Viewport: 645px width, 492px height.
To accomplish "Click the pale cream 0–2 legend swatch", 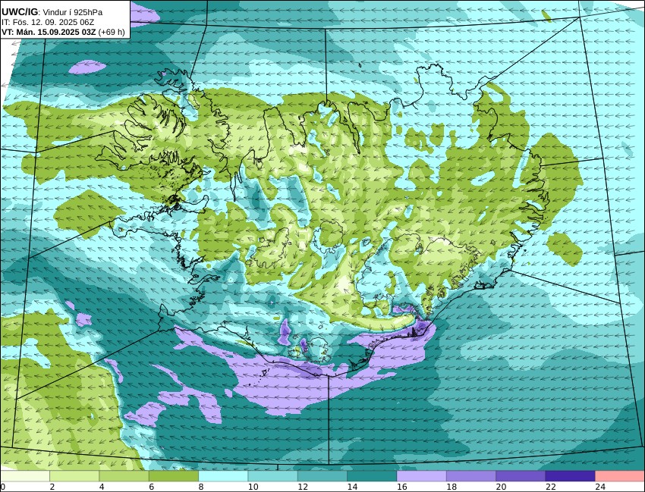I will (25, 476).
